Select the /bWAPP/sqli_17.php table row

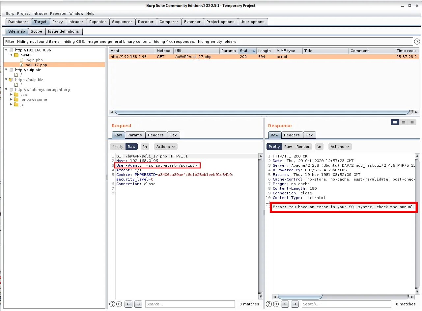click(265, 57)
